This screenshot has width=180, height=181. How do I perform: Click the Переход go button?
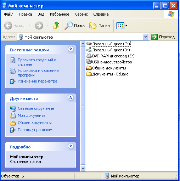163,37
